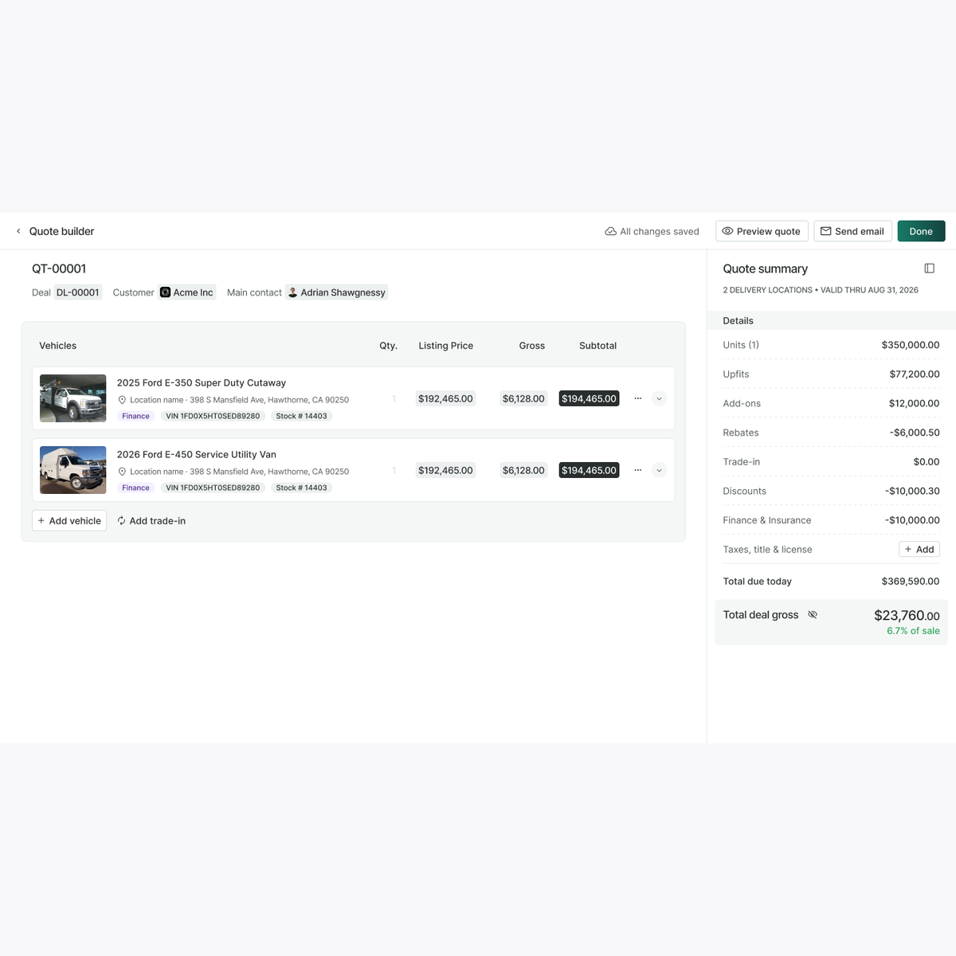The width and height of the screenshot is (956, 956).
Task: Click the Acme Inc logo icon
Action: [x=166, y=292]
